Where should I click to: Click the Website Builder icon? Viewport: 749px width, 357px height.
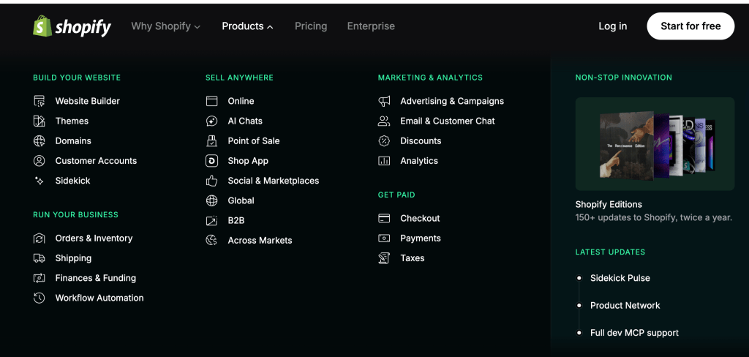(39, 101)
